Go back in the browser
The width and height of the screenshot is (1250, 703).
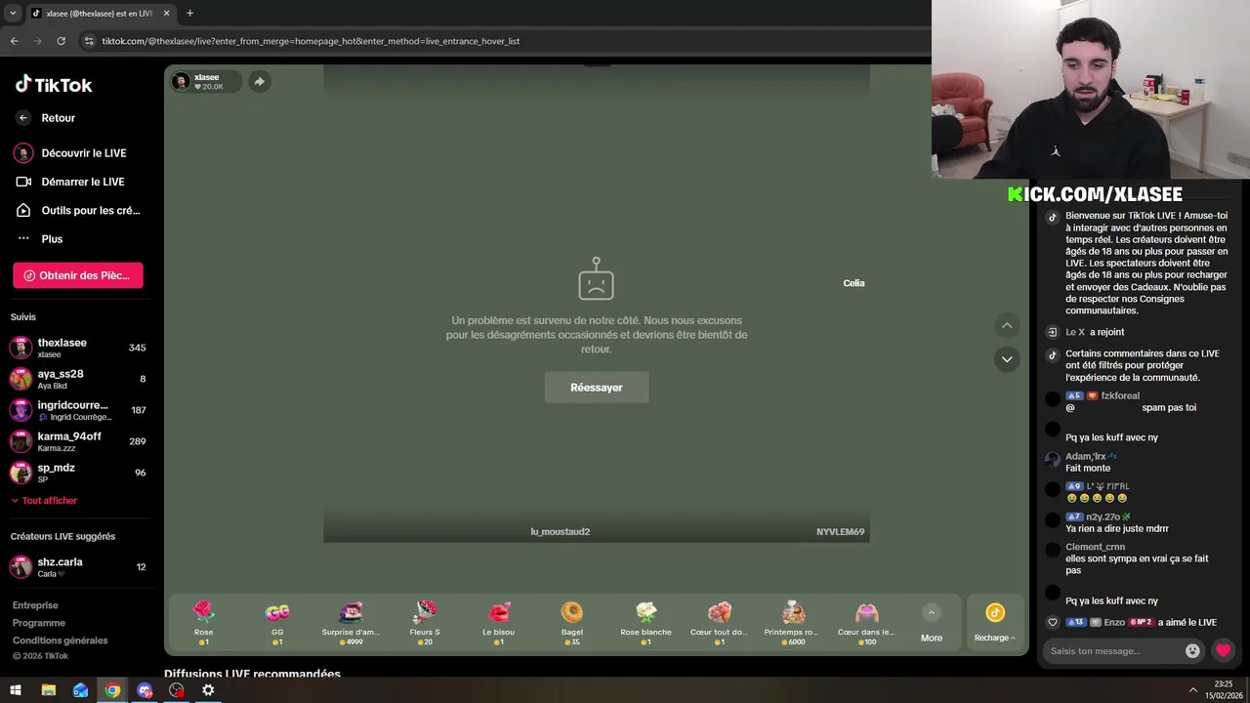click(14, 41)
